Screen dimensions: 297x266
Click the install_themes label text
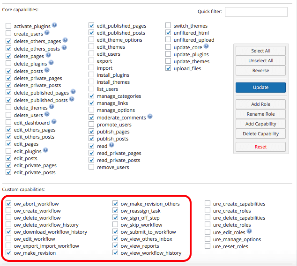[113, 82]
